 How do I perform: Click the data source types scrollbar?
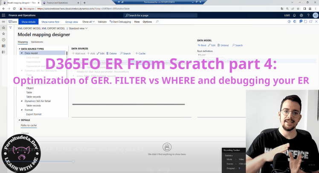point(67,53)
